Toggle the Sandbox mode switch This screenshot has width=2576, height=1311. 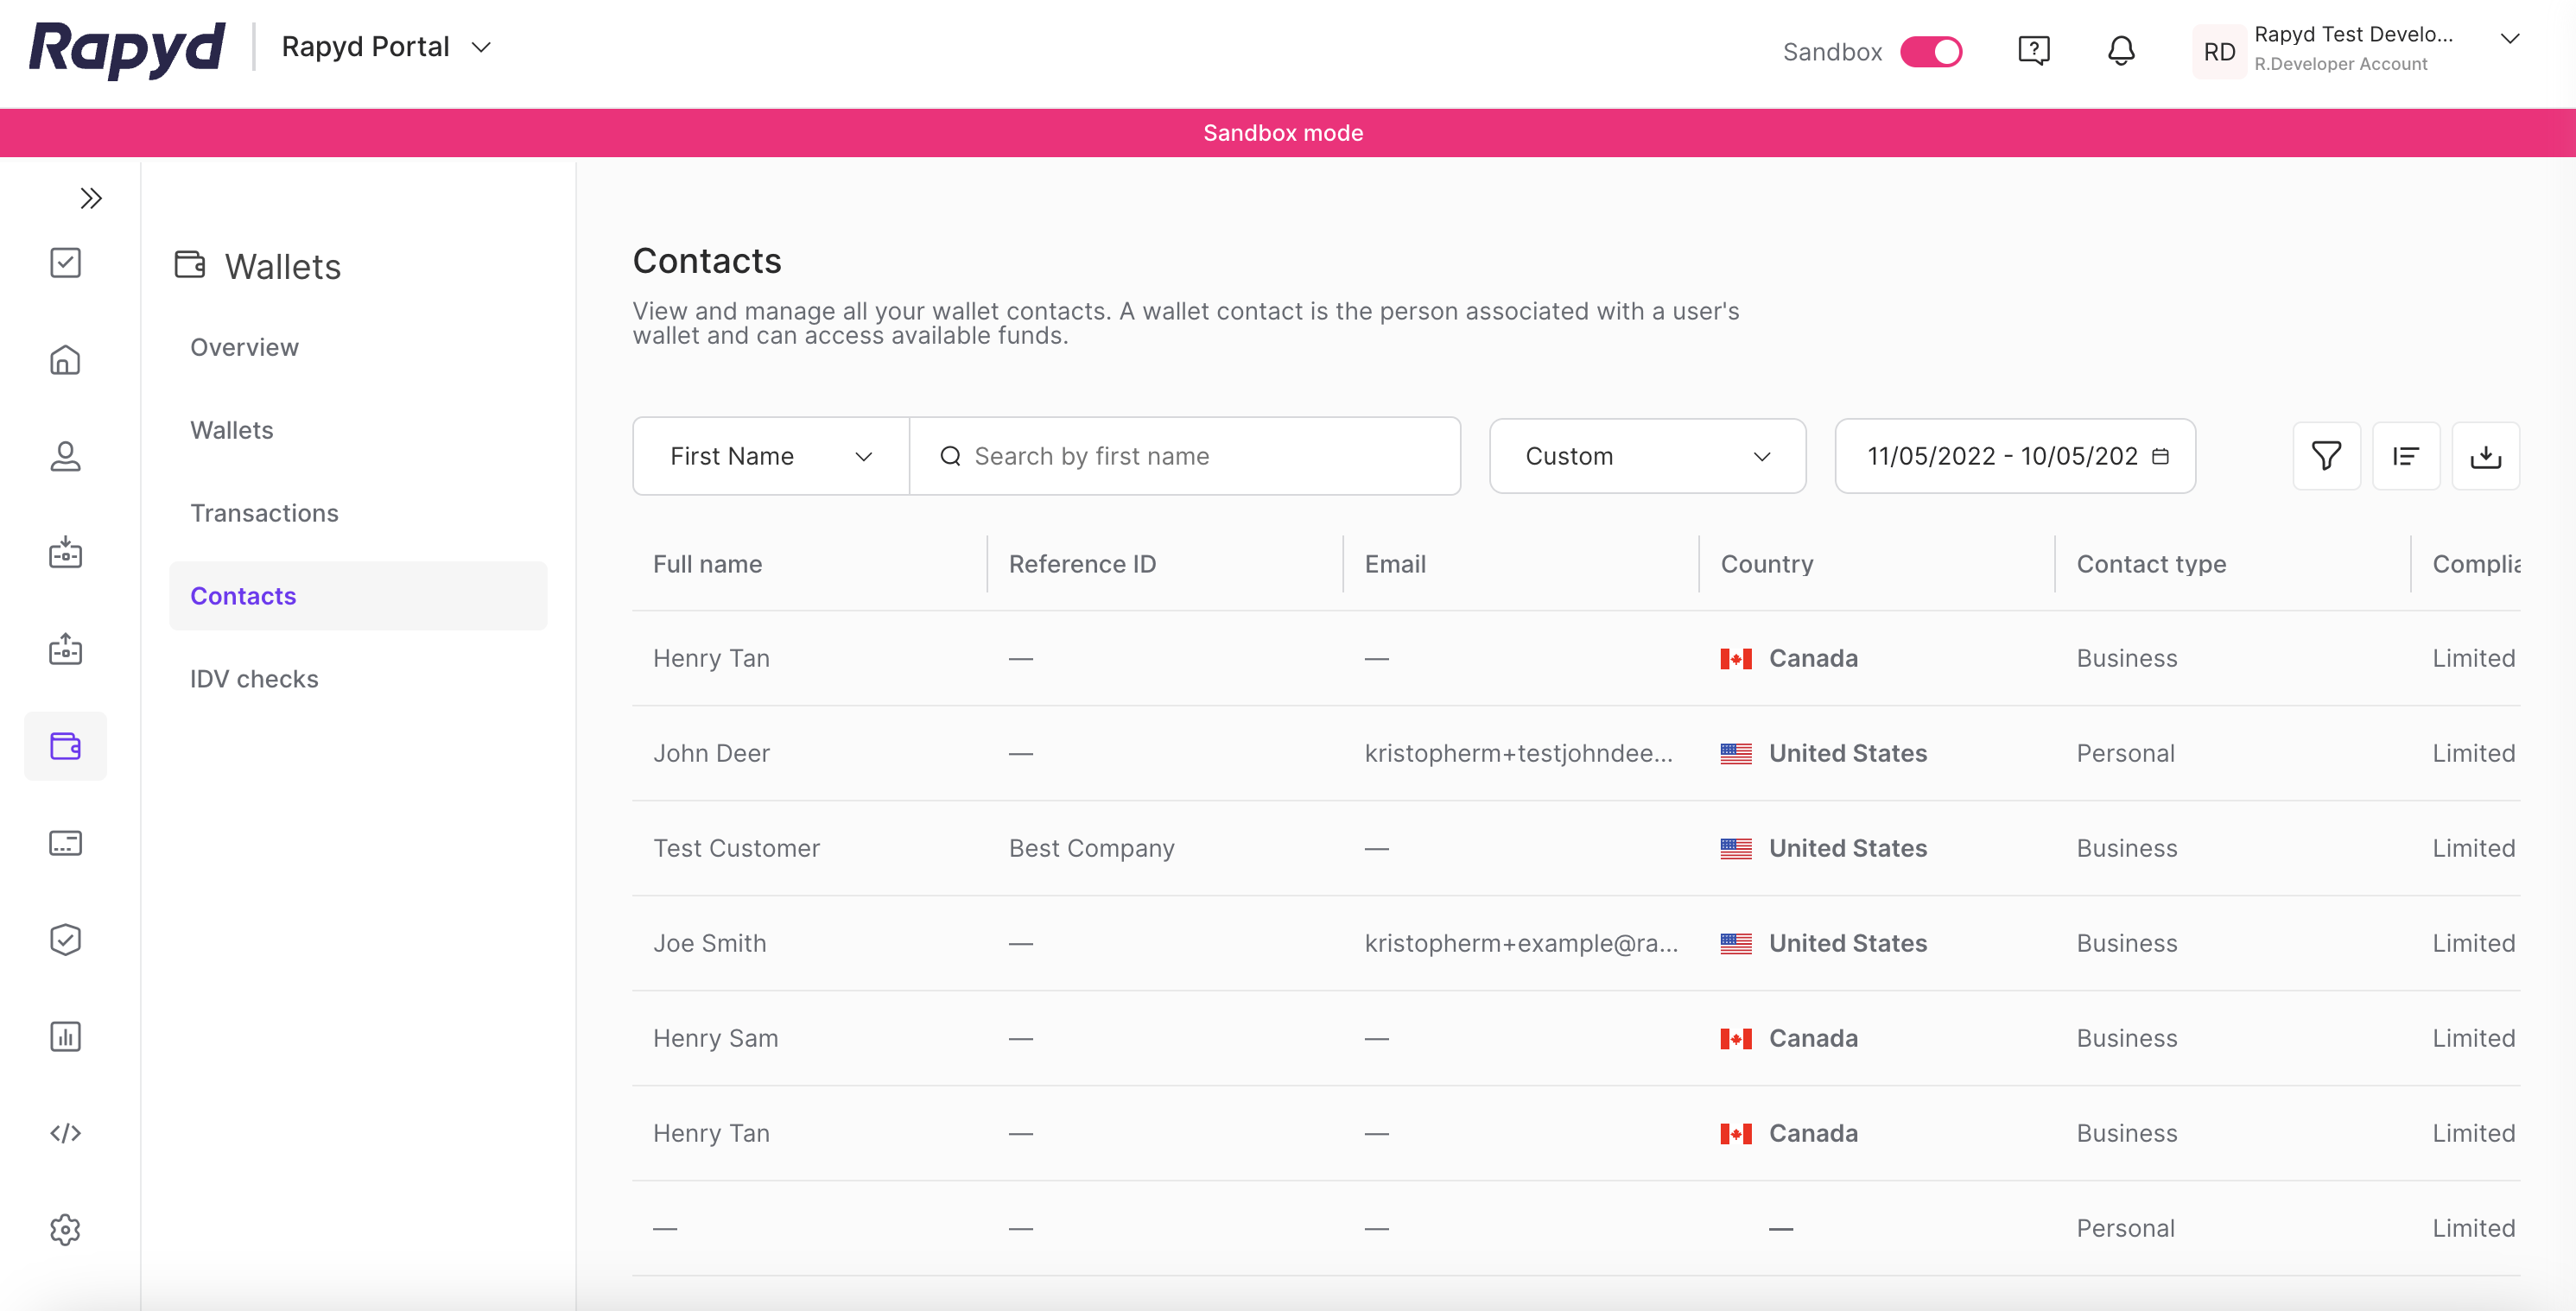[1930, 52]
